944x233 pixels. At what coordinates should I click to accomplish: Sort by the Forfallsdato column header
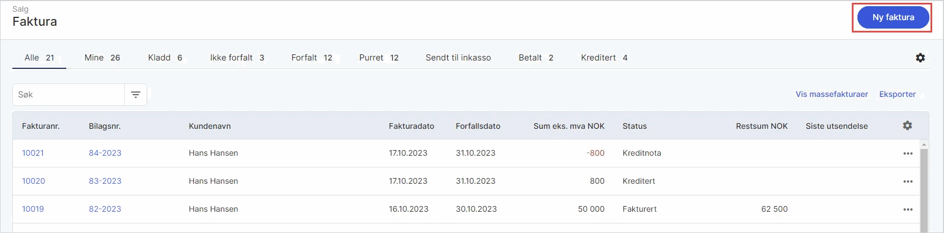click(478, 126)
